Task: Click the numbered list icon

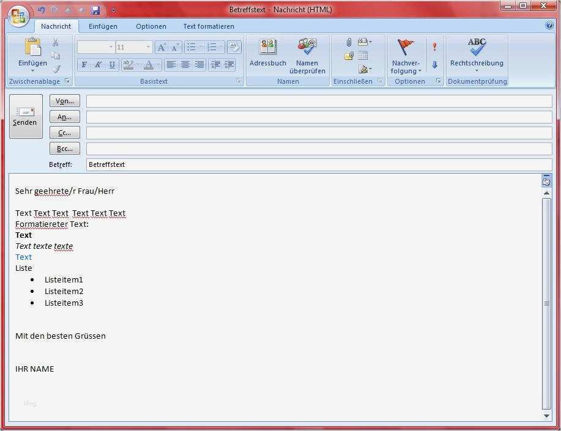Action: tap(212, 47)
